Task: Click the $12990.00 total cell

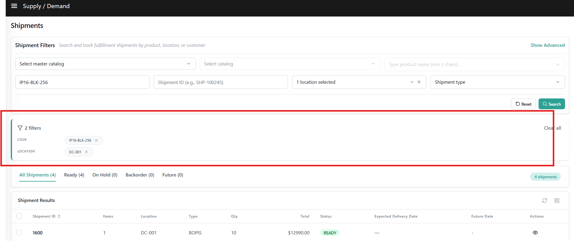Action: pos(299,233)
